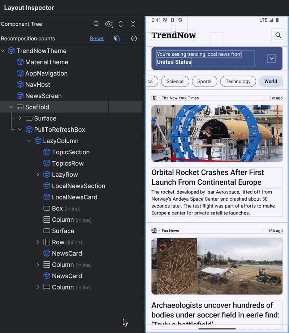Click the Surface icon below Column
Viewport: 289px width, 333px height.
[47, 231]
